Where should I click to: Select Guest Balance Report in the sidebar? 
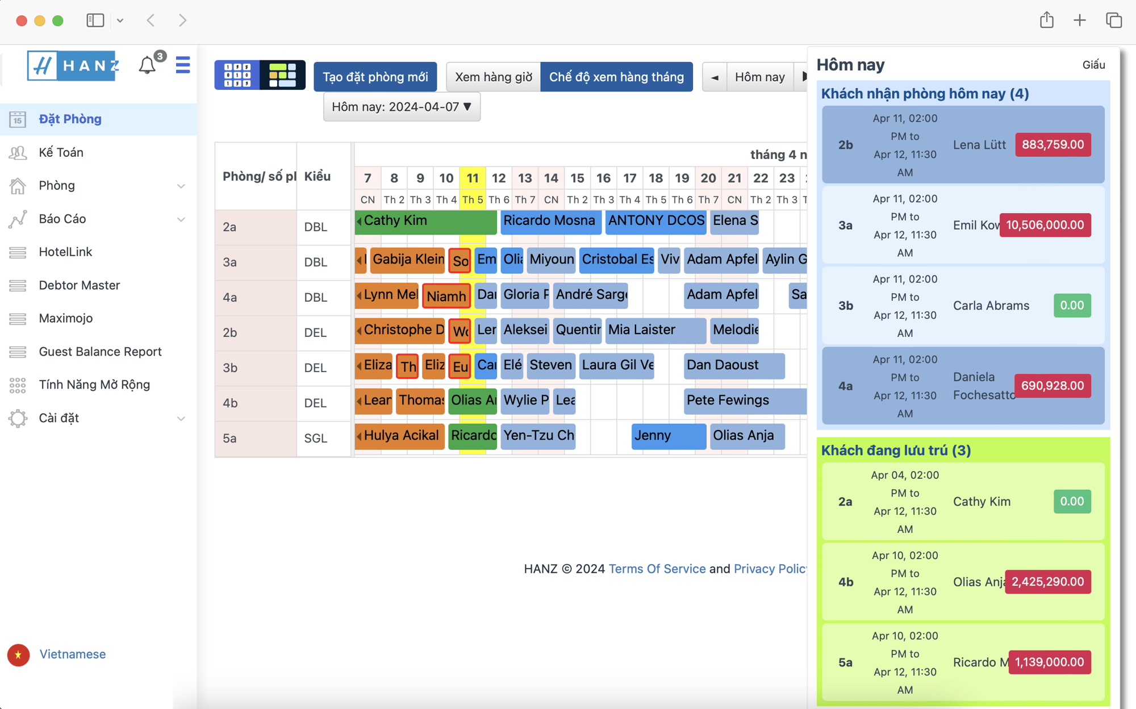[x=100, y=351]
